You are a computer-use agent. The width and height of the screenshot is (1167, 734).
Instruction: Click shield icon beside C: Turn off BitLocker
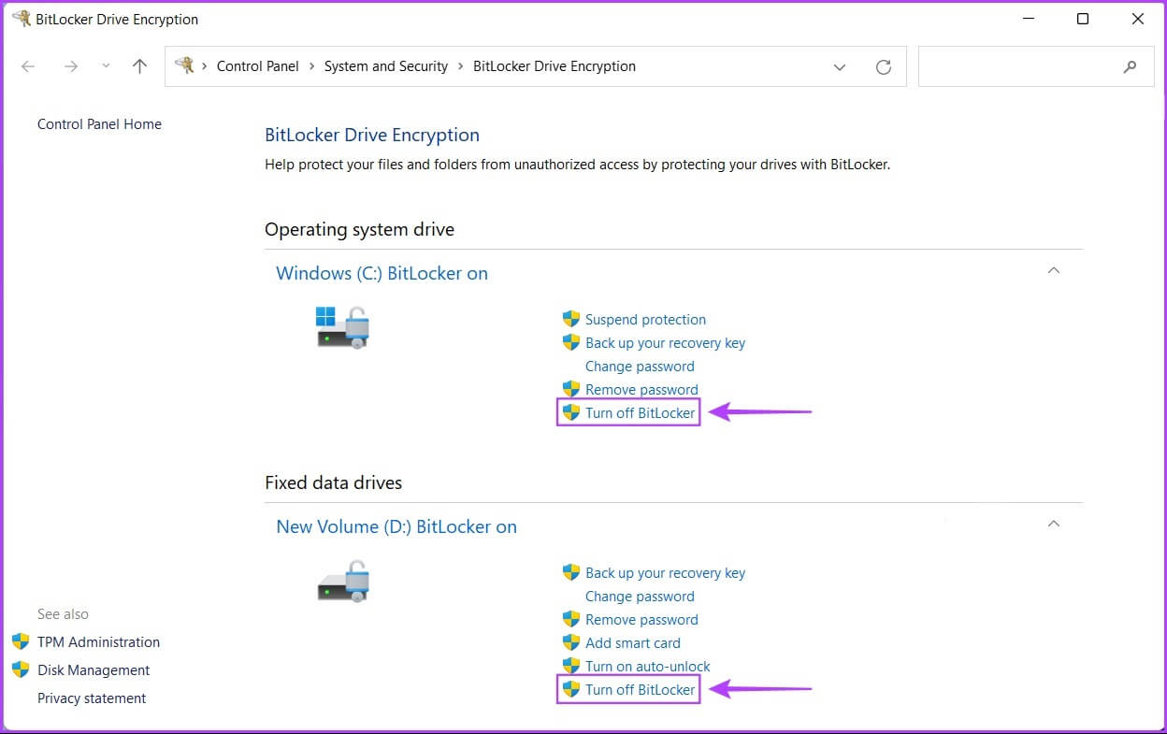tap(571, 412)
